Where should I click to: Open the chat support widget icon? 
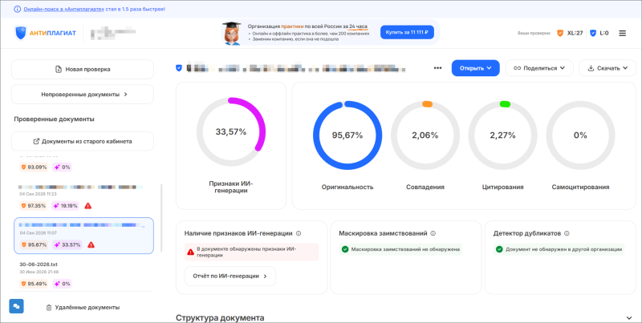click(x=16, y=306)
